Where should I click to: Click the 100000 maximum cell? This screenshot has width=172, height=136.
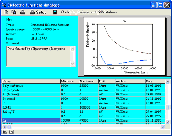[x=89, y=107]
